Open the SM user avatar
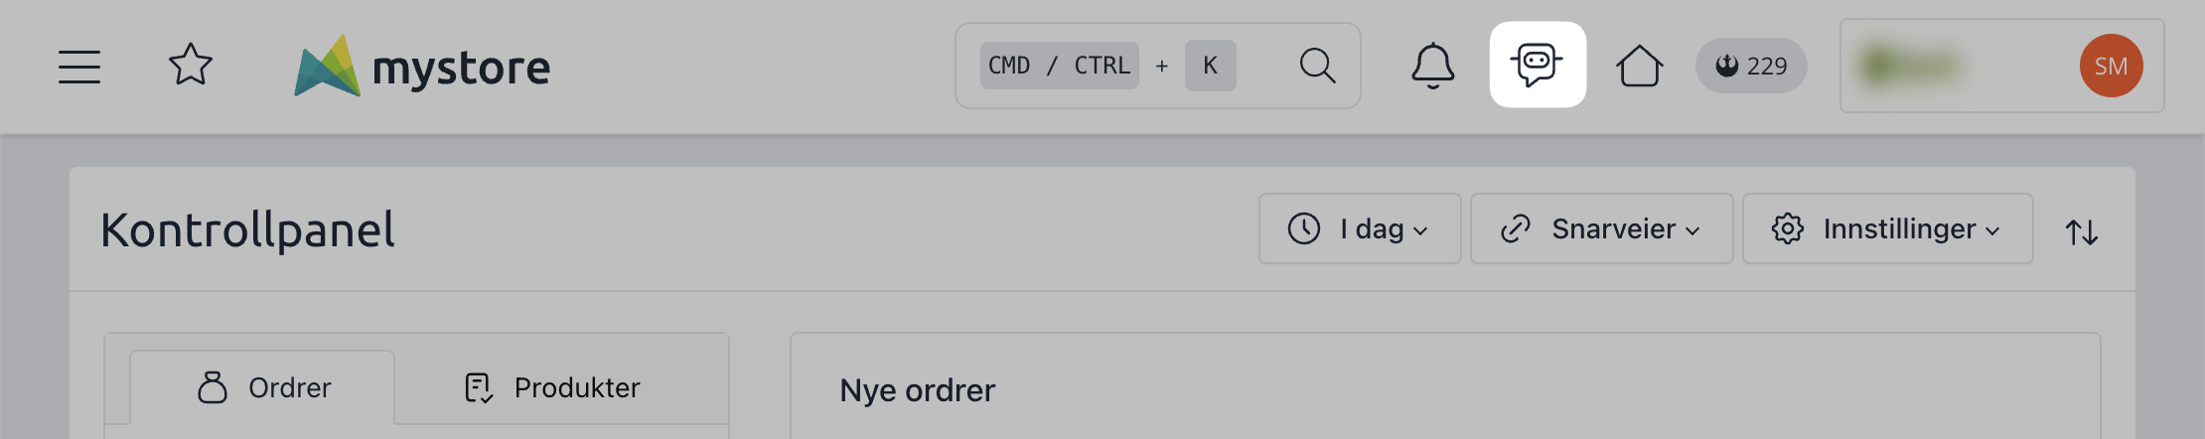Screen dimensions: 2205x439 (2111, 66)
